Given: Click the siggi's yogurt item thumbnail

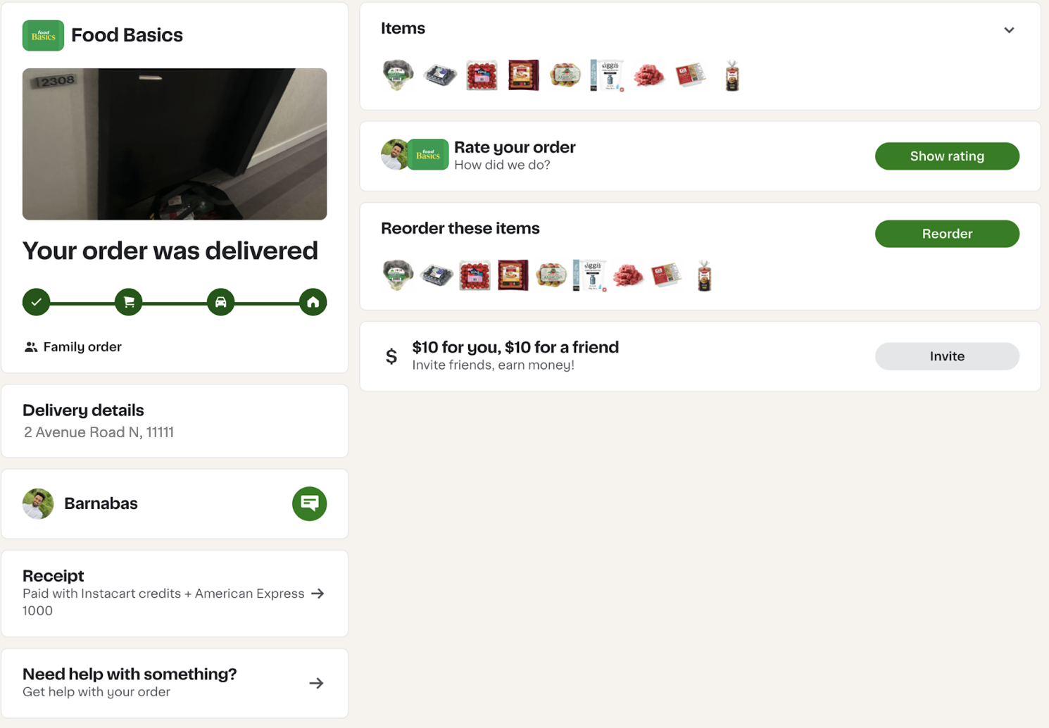Looking at the screenshot, I should (607, 75).
